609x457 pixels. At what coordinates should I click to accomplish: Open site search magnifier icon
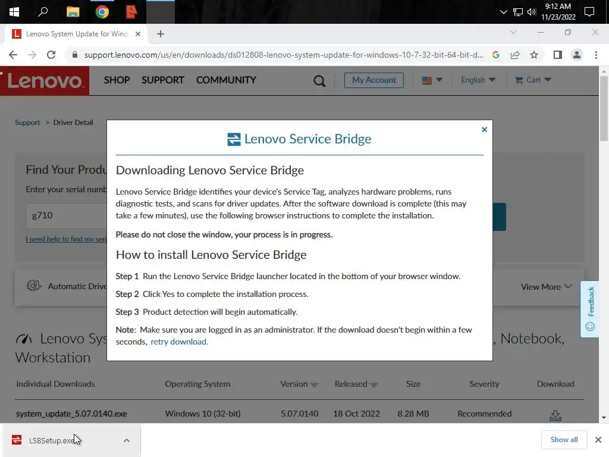[x=319, y=81]
